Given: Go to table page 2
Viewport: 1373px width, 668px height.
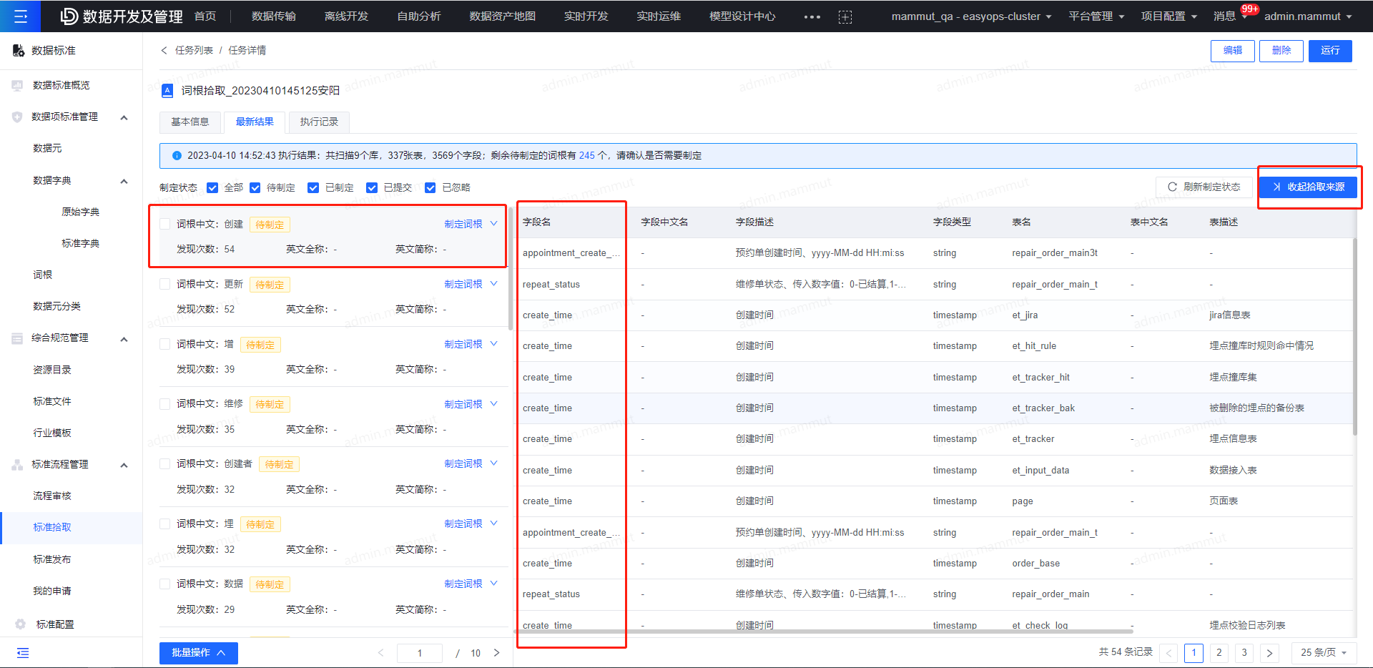Looking at the screenshot, I should (x=1219, y=653).
